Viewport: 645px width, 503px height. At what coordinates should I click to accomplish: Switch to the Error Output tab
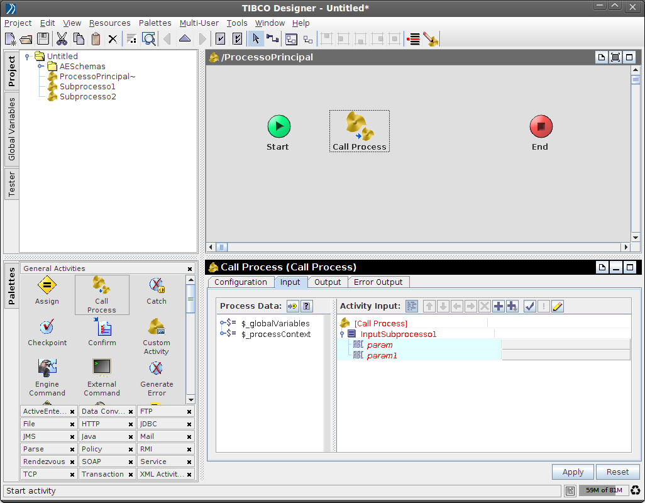pos(378,282)
